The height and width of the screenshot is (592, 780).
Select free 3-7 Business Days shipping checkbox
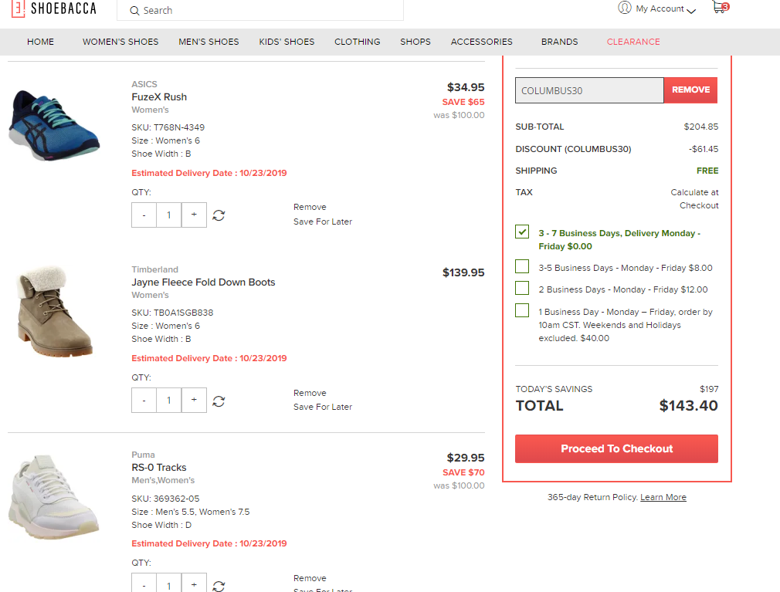pyautogui.click(x=522, y=232)
